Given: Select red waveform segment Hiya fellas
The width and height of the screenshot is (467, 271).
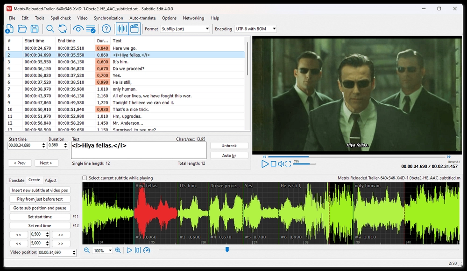Looking at the screenshot, I should coord(156,212).
